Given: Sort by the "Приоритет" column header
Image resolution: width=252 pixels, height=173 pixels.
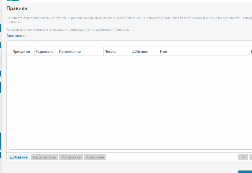Looking at the screenshot, I should coord(21,52).
